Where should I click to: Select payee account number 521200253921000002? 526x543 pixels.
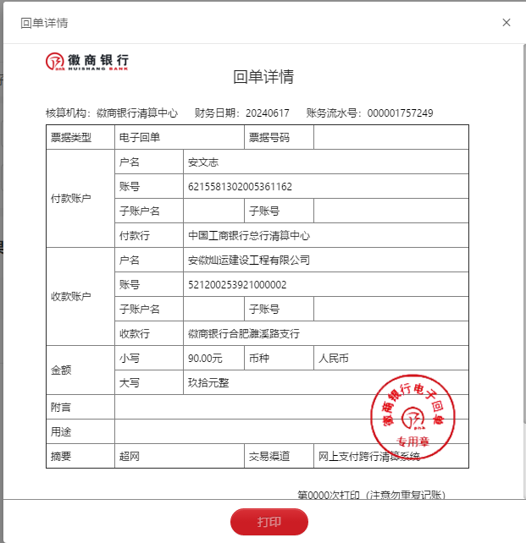[x=237, y=285]
